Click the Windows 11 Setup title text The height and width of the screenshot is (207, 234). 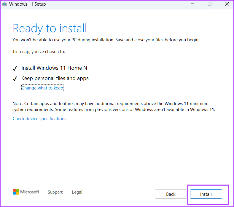tap(28, 4)
